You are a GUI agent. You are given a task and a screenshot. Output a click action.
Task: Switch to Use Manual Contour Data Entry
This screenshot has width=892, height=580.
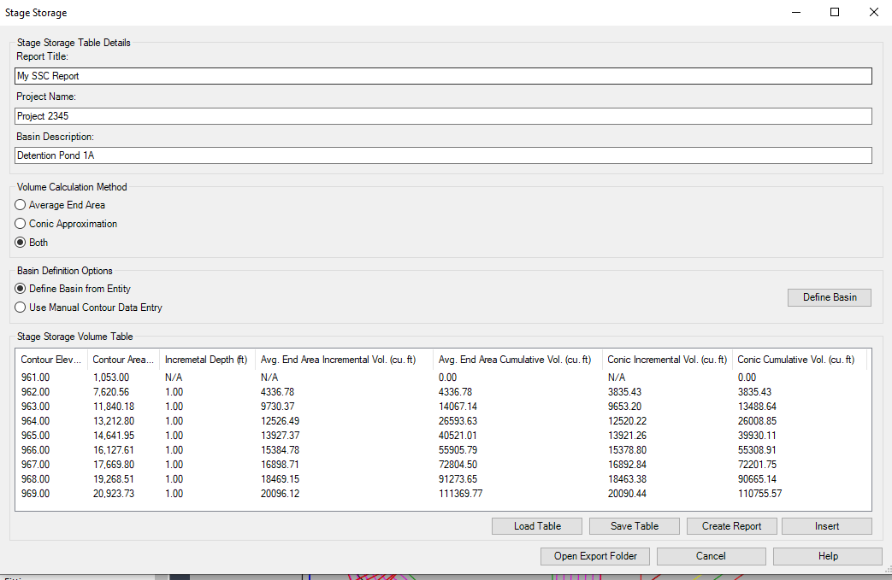pos(21,308)
